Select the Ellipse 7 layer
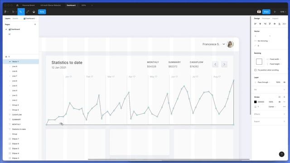The image size is (290, 163). [21, 139]
